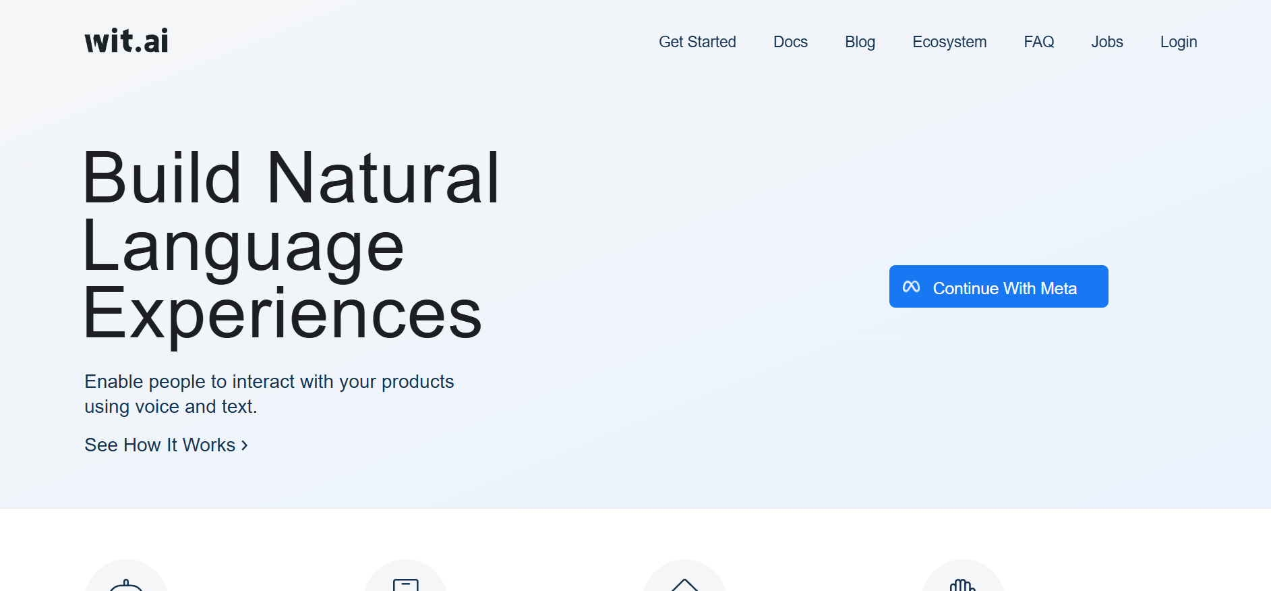Click the Continue With Meta button

coord(999,286)
